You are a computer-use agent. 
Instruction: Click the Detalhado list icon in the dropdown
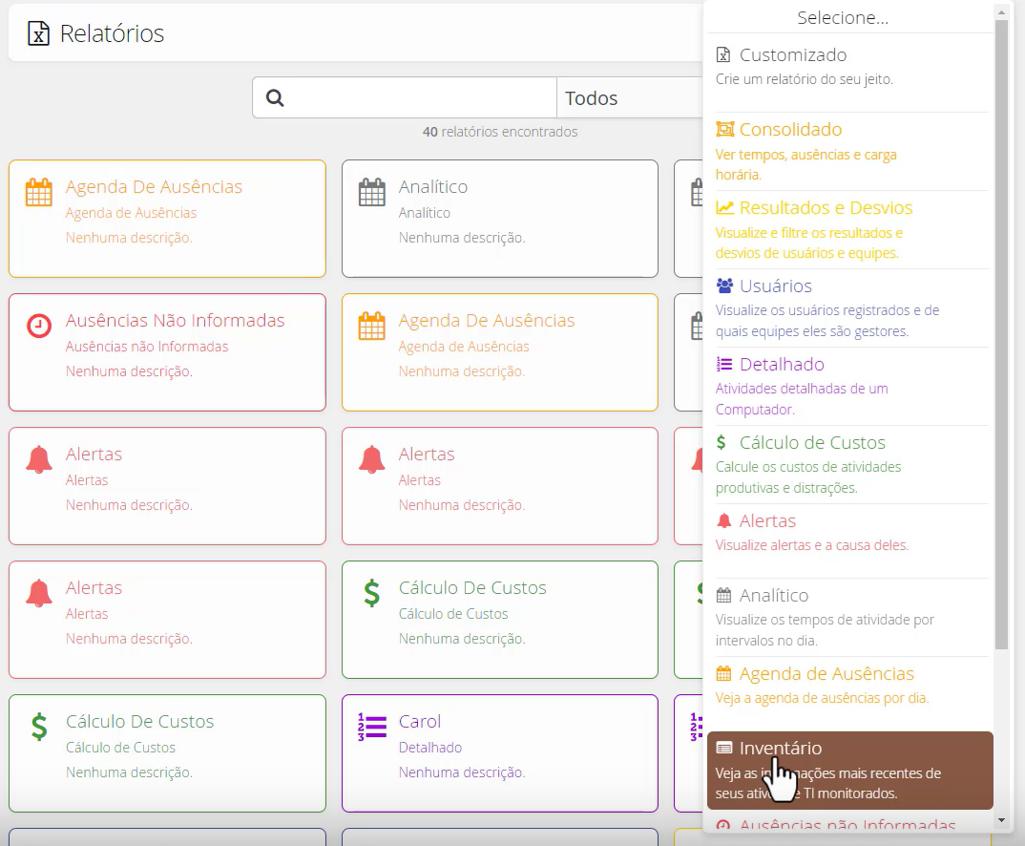click(x=724, y=364)
